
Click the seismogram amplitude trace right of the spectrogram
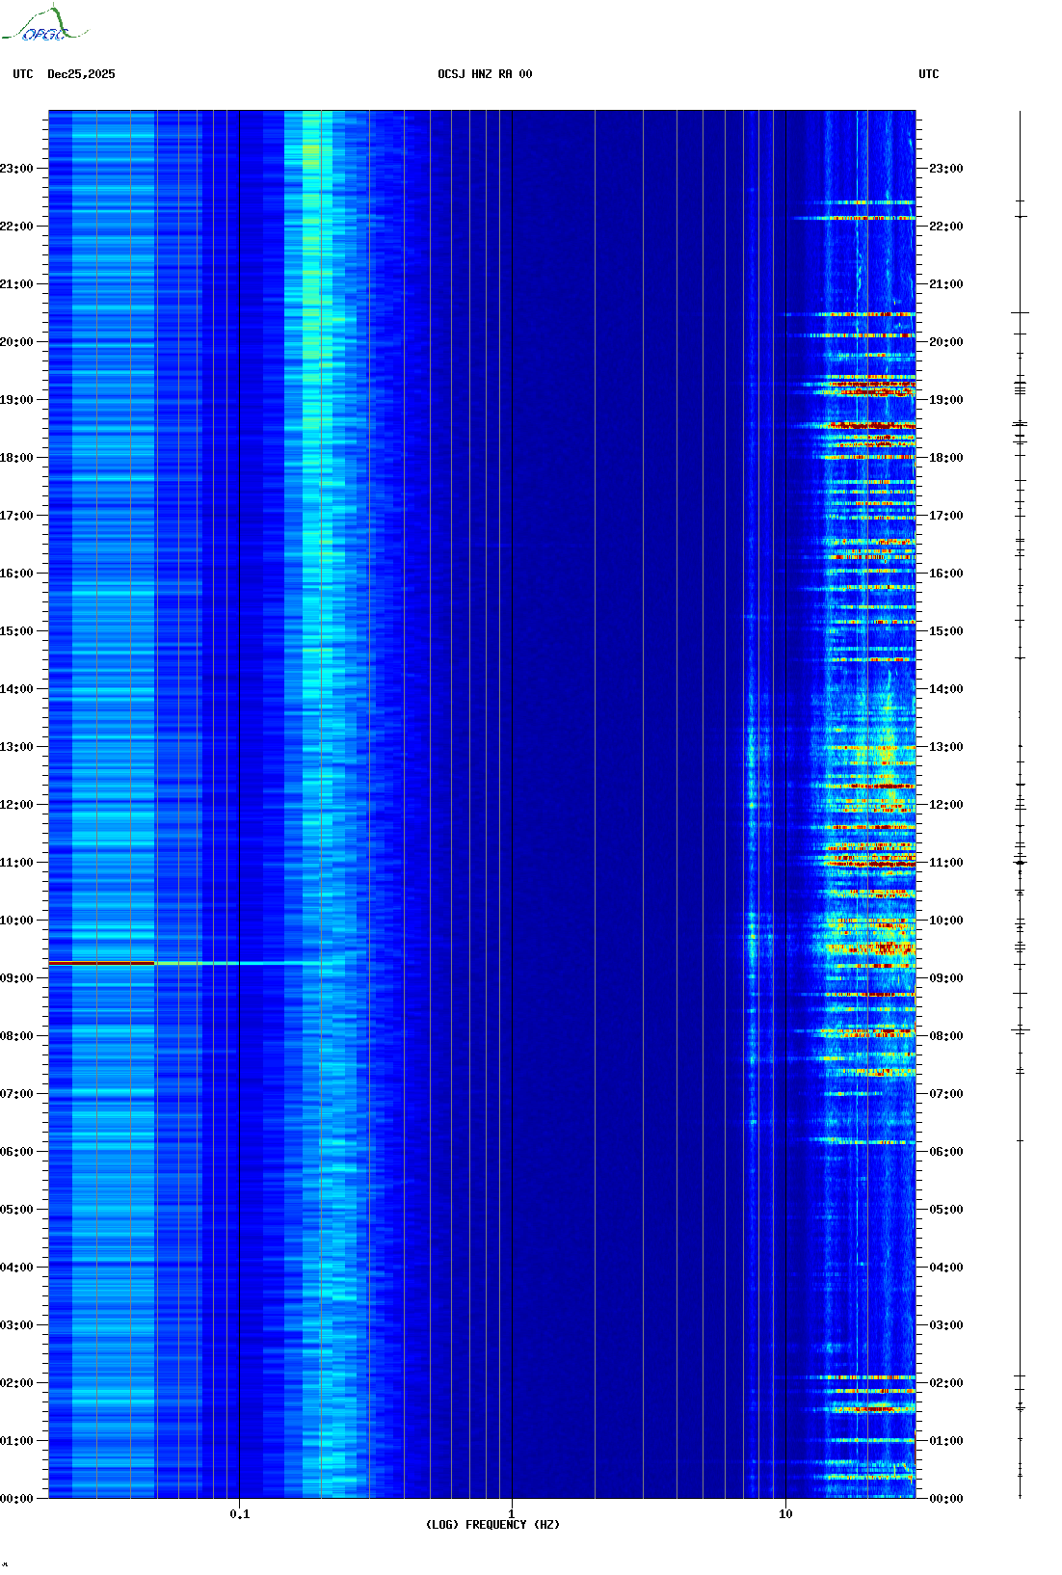[1020, 804]
